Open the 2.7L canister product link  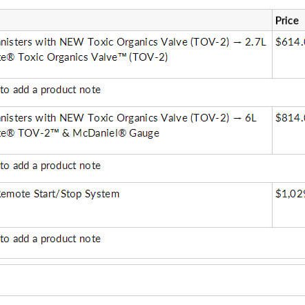point(132,42)
